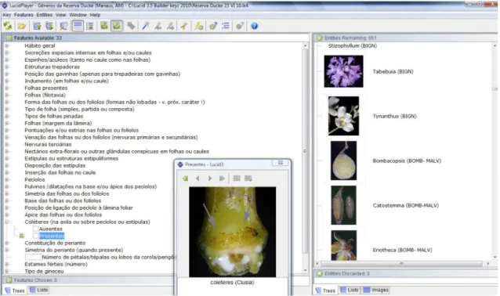Expand the Nervuras terciárias feature
Viewport: 500px width, 296px height.
[x=7, y=144]
